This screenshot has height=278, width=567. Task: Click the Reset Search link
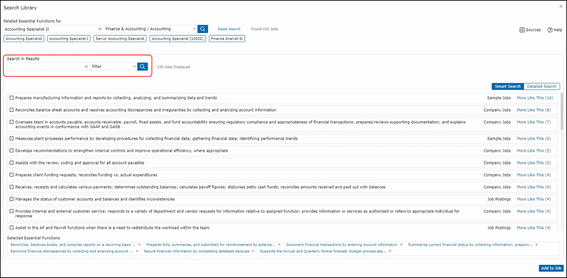coord(229,29)
